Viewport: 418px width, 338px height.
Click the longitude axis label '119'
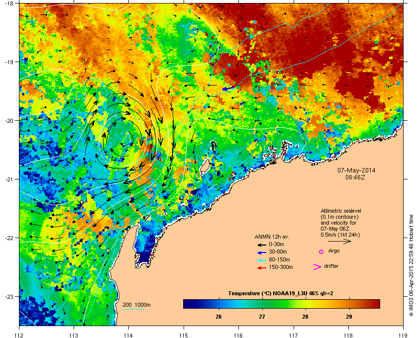(x=403, y=336)
